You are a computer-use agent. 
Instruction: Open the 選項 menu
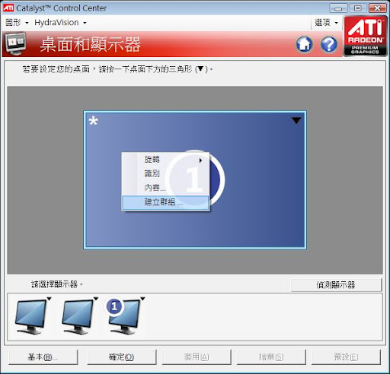pyautogui.click(x=326, y=23)
